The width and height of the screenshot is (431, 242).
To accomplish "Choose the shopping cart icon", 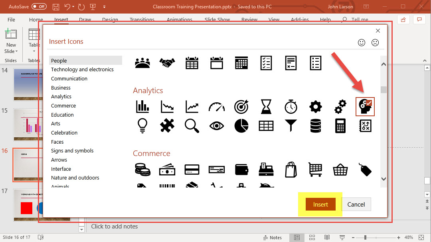I will [x=315, y=170].
